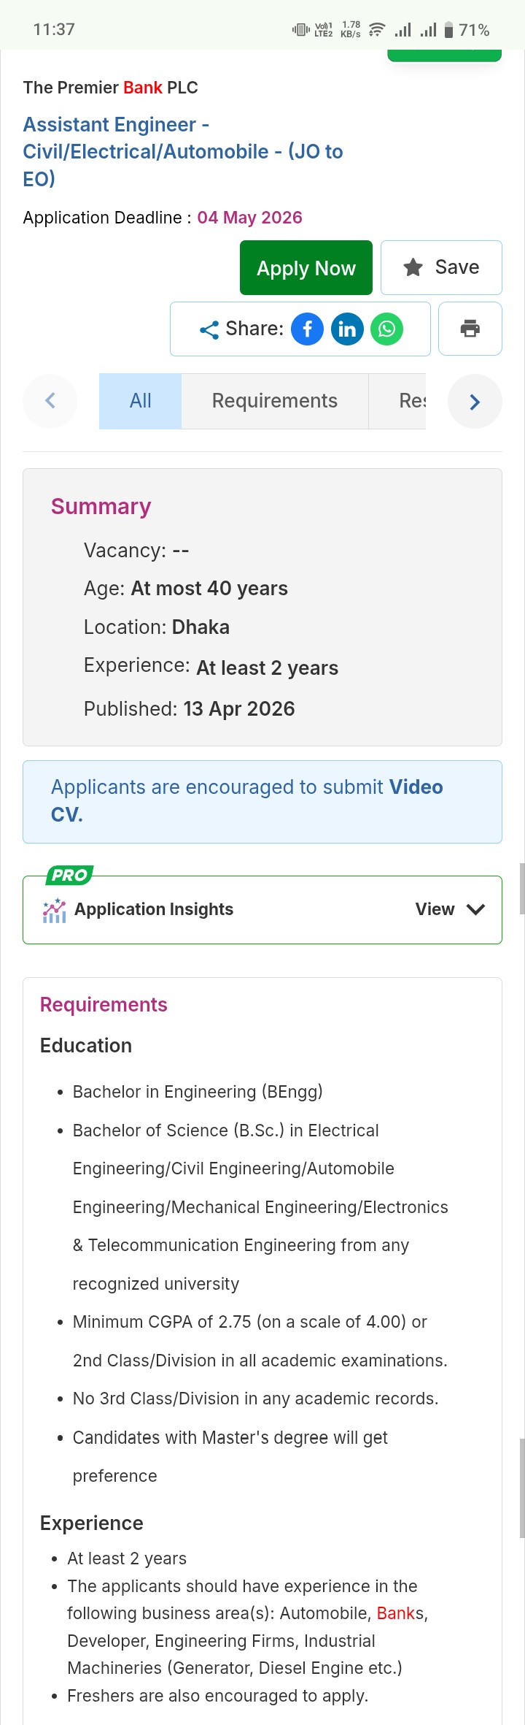
Task: Share job on Facebook
Action: (x=307, y=329)
